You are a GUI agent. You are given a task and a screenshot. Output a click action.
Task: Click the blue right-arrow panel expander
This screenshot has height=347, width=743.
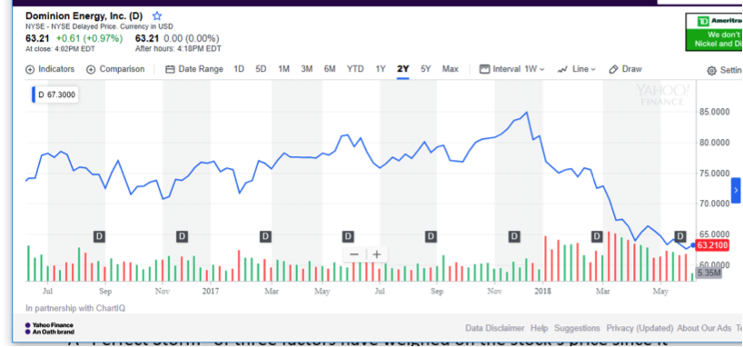tap(736, 191)
